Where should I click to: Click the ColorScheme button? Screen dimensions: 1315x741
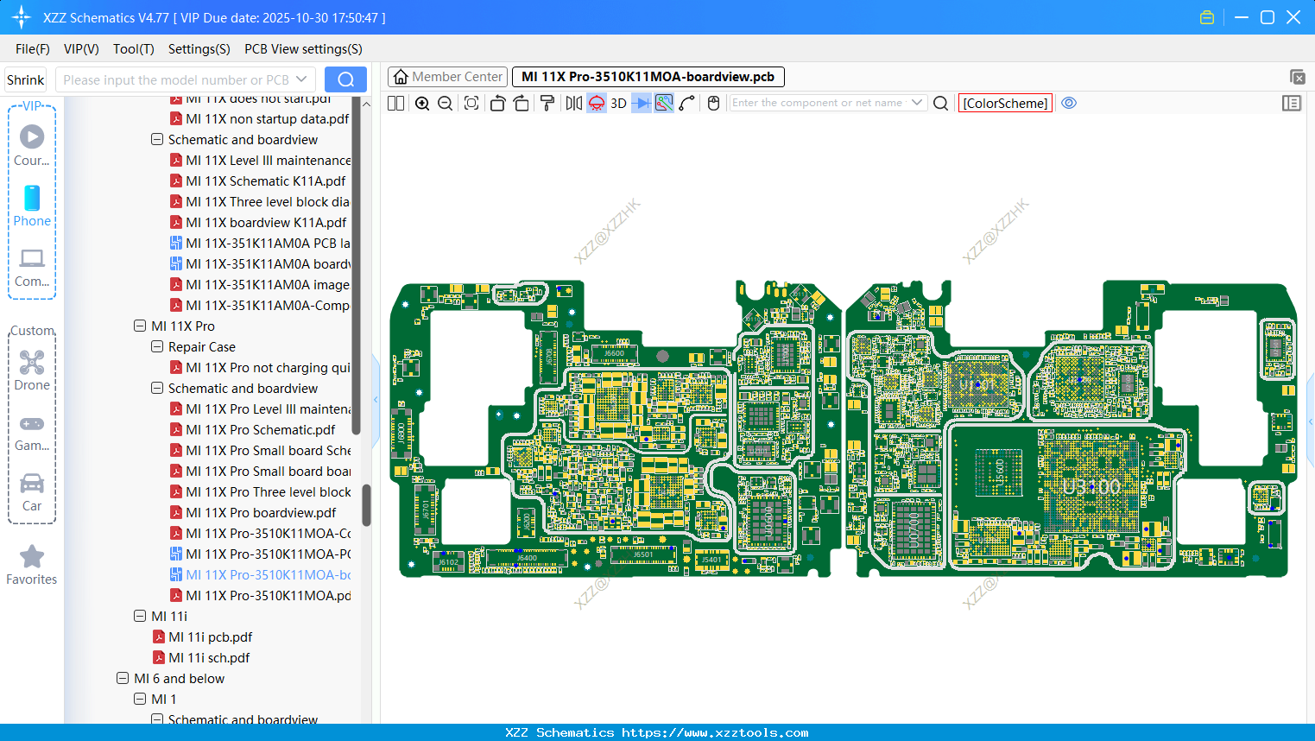click(1005, 103)
